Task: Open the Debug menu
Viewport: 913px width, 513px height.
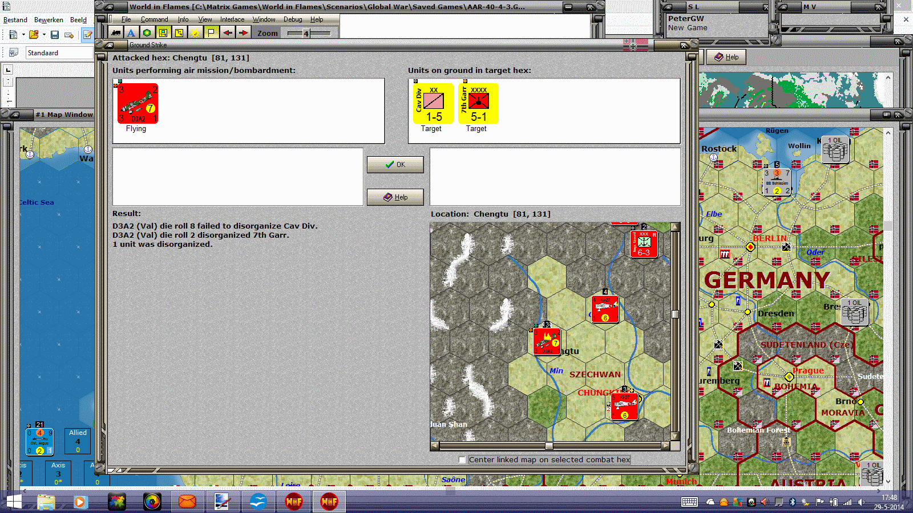Action: 293,19
